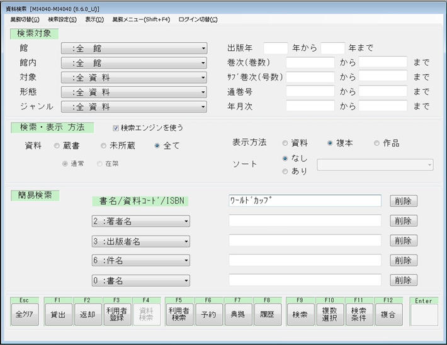The width and height of the screenshot is (447, 345).
Task: Click 通巻号 from field
Action: pyautogui.click(x=310, y=92)
